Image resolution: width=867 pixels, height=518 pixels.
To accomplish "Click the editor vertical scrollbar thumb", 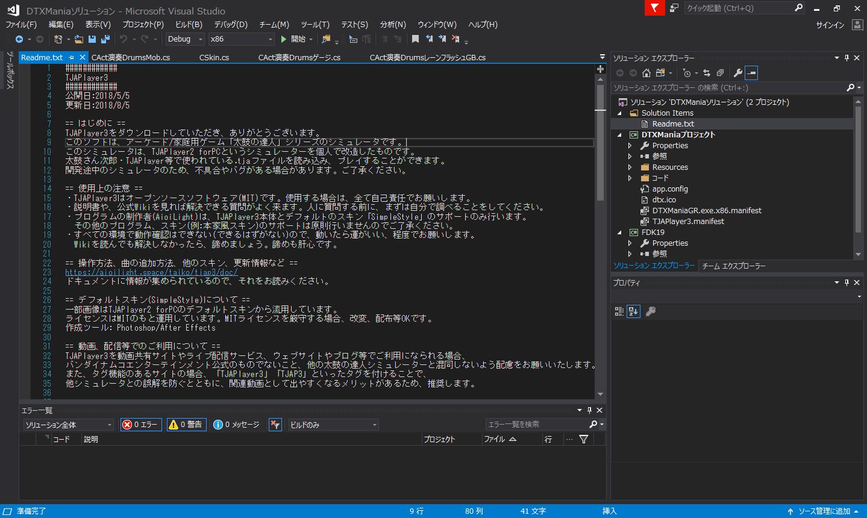I will click(x=600, y=142).
